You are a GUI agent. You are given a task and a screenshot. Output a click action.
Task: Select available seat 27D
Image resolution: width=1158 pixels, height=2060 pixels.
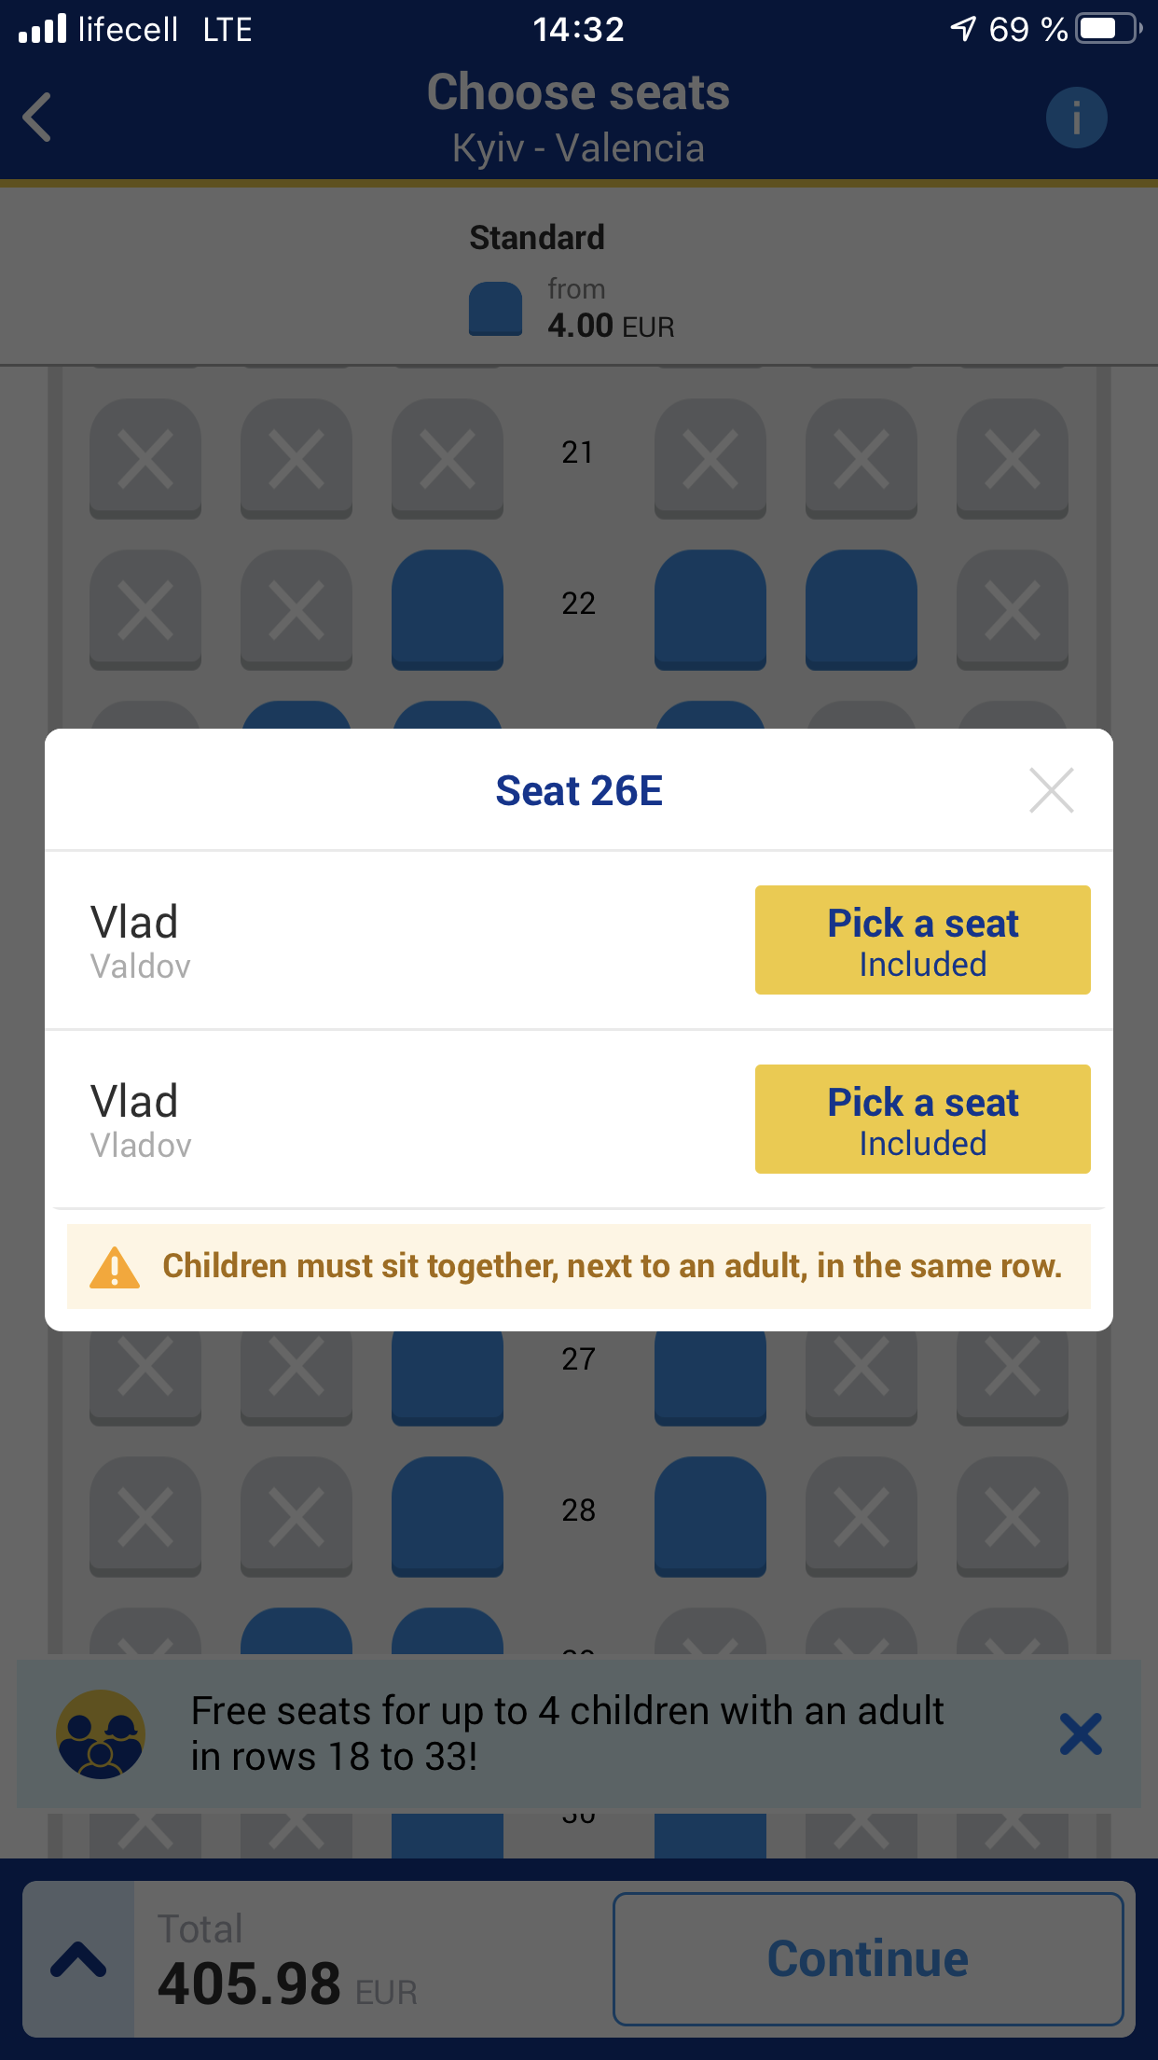[x=710, y=1378]
